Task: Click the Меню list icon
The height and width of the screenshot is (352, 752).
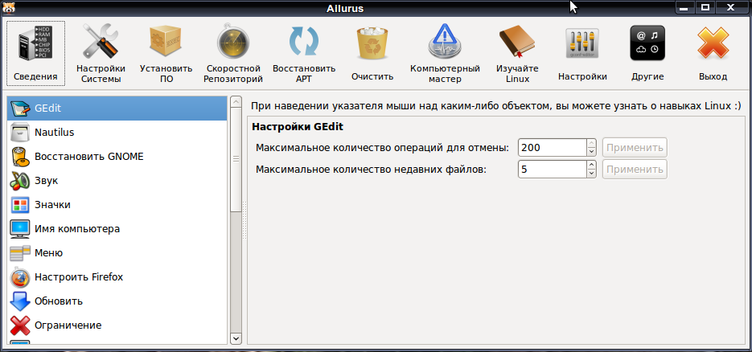Action: (x=19, y=253)
